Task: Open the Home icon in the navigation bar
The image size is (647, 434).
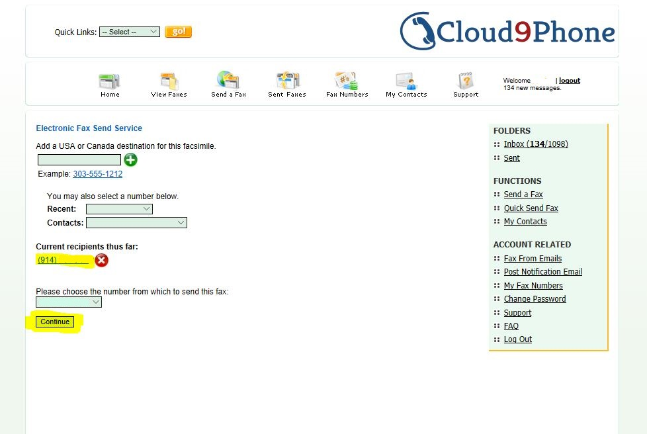Action: (x=109, y=81)
